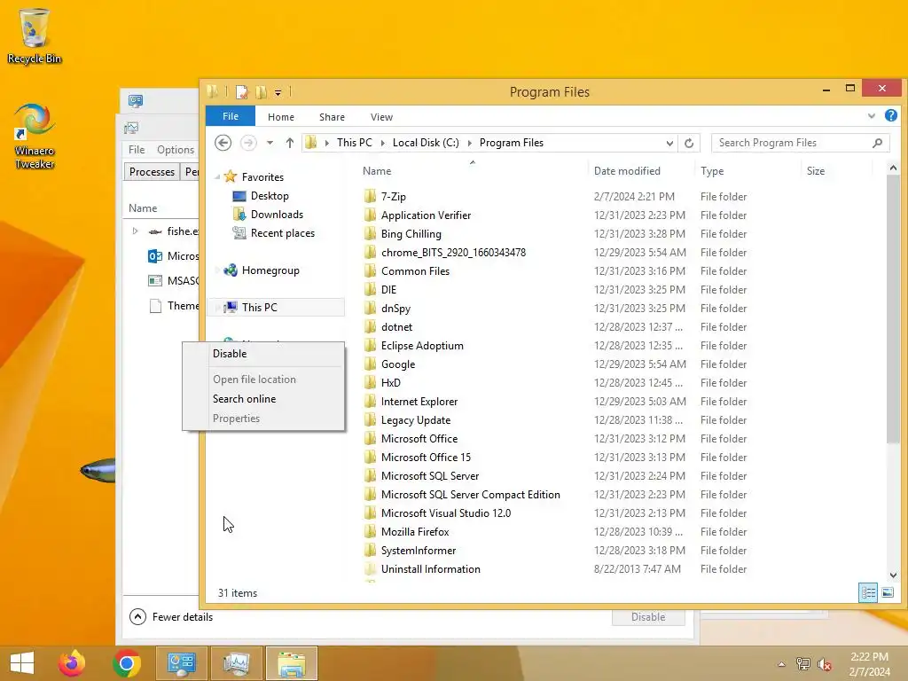This screenshot has height=681, width=908.
Task: Select the Microsoft SQL Server Compact Edition folder
Action: (470, 495)
